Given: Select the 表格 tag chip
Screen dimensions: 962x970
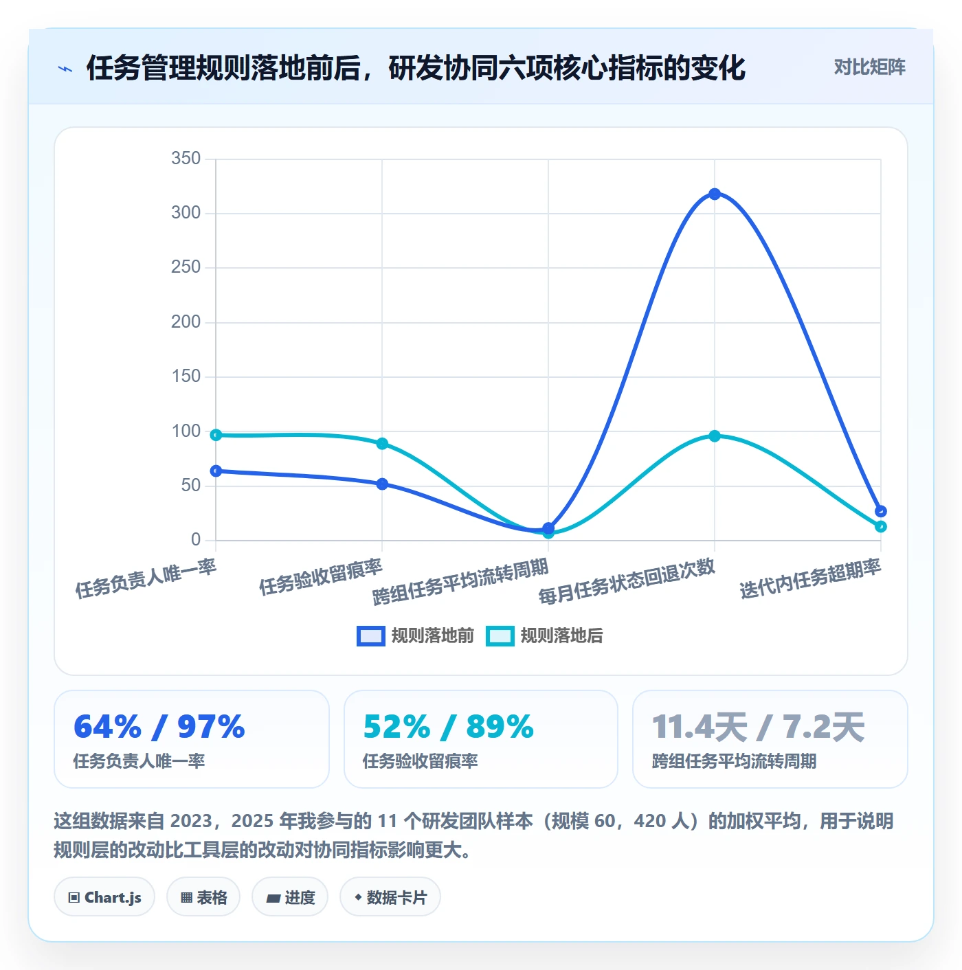Looking at the screenshot, I should pos(203,897).
